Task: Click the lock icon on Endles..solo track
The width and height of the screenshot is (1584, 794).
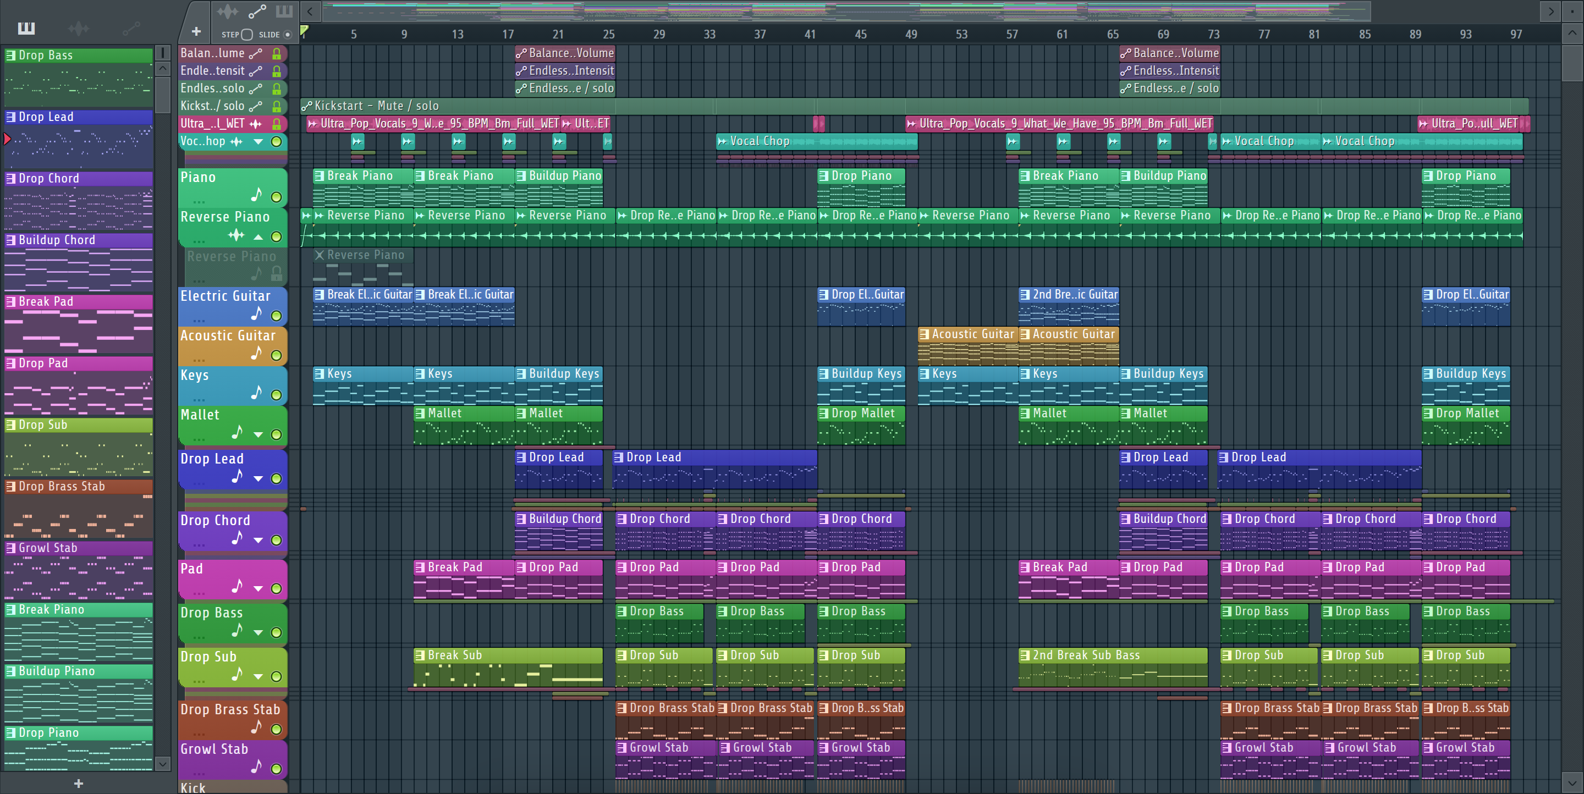Action: [277, 89]
